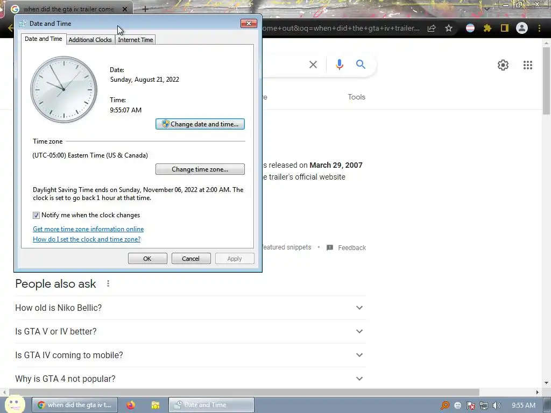Open the Google apps grid

click(x=527, y=65)
